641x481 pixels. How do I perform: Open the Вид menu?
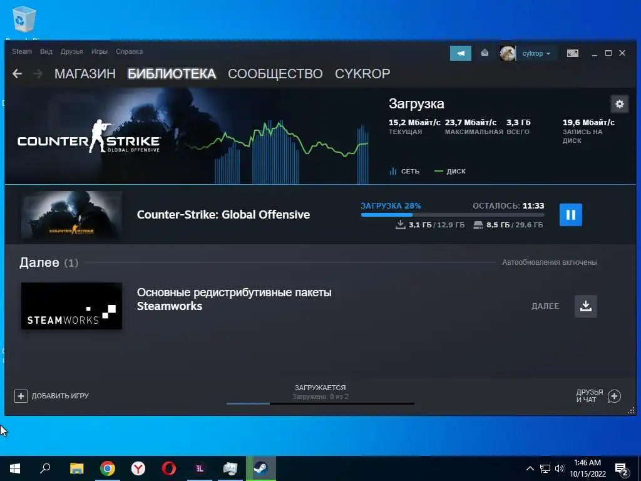46,51
